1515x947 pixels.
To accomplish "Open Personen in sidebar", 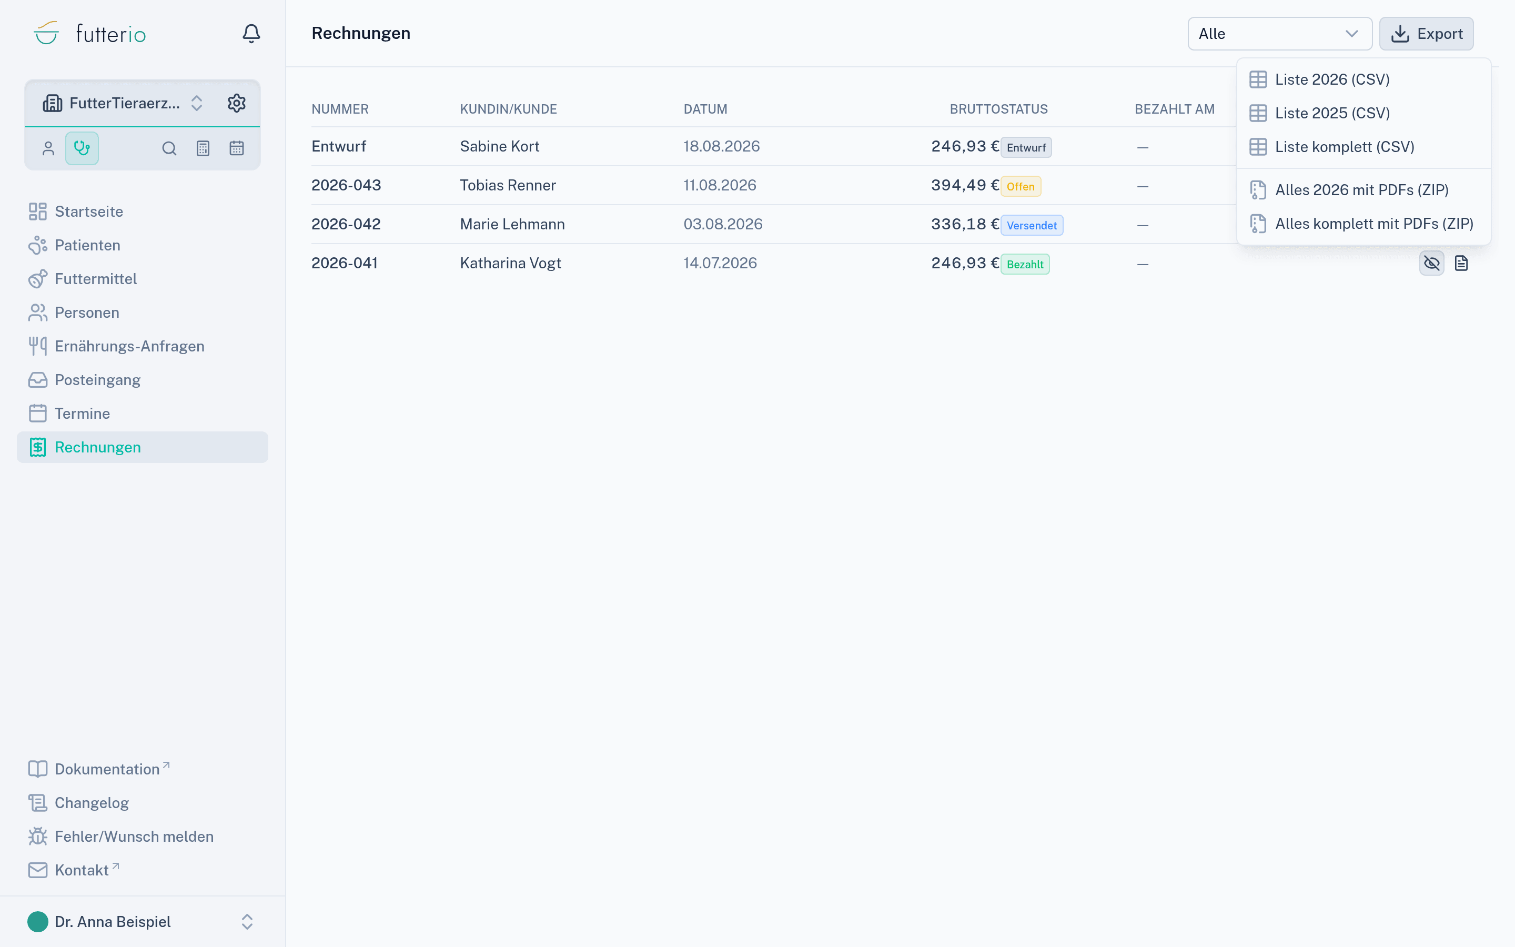I will (142, 313).
